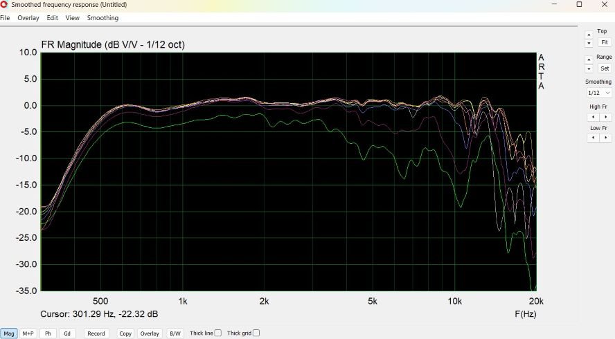Click the -20.0 dB axis label
Viewport: 615px width, 339px height.
26,211
